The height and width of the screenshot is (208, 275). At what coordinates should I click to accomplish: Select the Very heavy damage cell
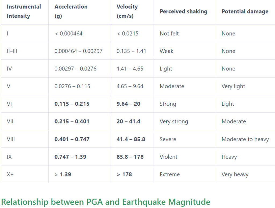235,174
